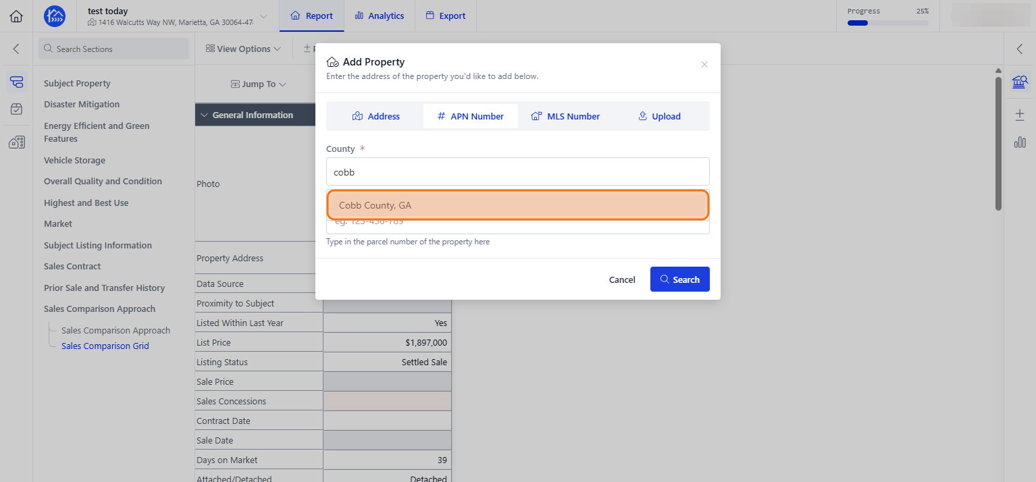Image resolution: width=1036 pixels, height=482 pixels.
Task: Click the bar chart icon on right panel
Action: (x=1020, y=142)
